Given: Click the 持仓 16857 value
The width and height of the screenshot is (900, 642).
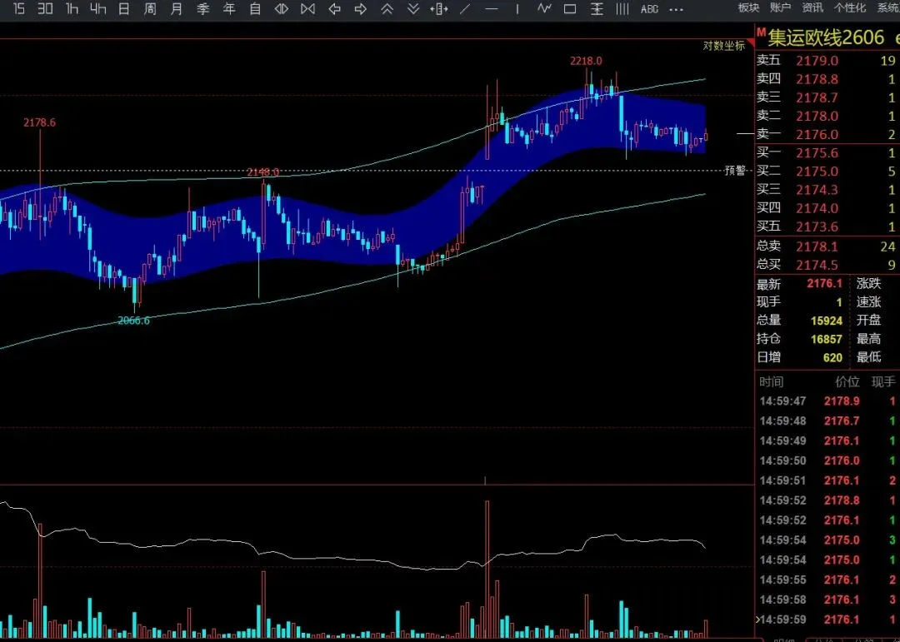Looking at the screenshot, I should coord(827,339).
